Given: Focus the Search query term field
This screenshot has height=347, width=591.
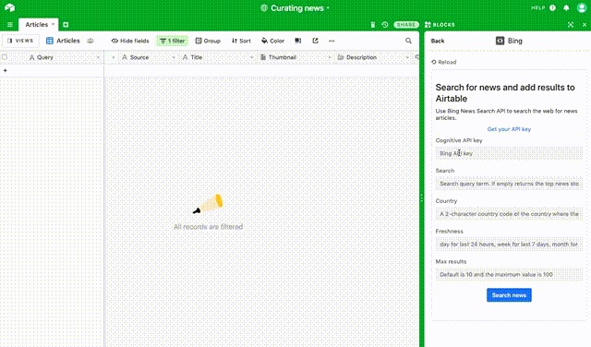Looking at the screenshot, I should coord(509,184).
